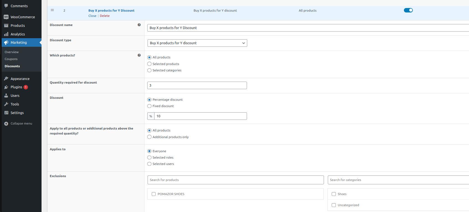The height and width of the screenshot is (212, 469).
Task: Open the Coupons submenu item
Action: click(x=11, y=59)
